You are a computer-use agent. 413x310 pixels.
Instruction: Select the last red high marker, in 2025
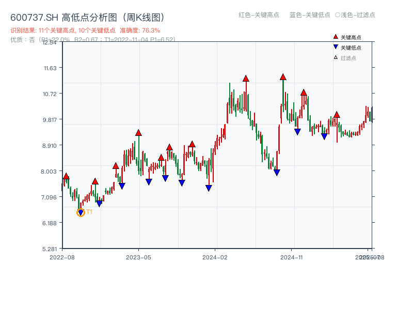pyautogui.click(x=337, y=115)
